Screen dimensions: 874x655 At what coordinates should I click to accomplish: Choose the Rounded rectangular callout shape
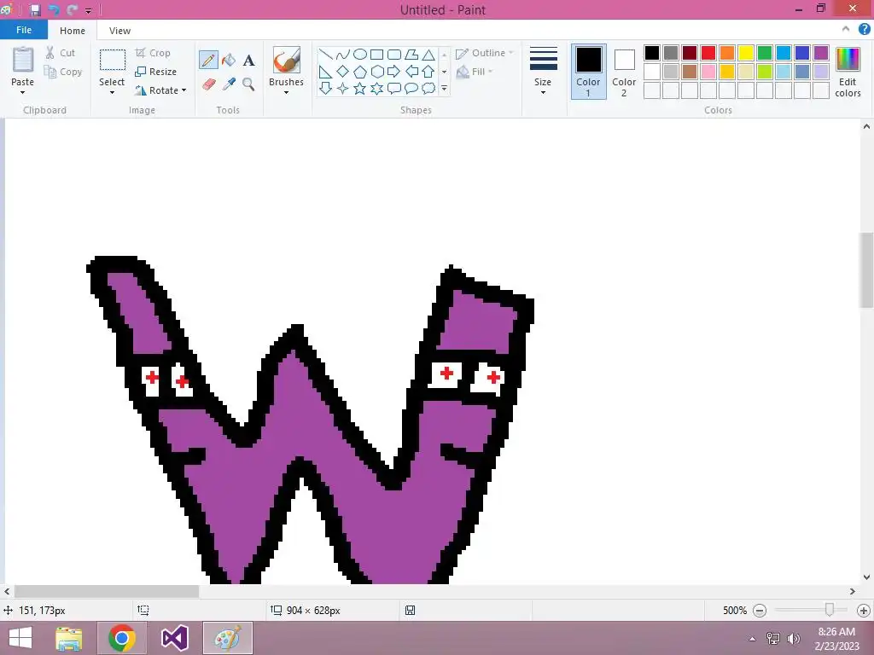point(394,88)
